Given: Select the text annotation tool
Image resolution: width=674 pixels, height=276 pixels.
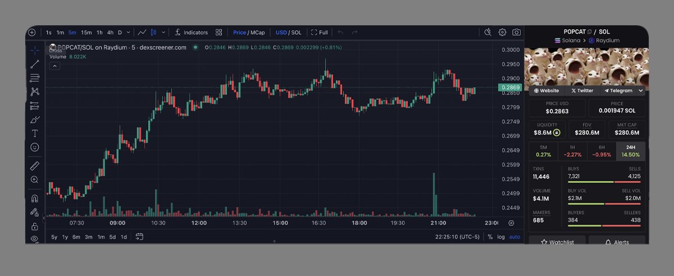Looking at the screenshot, I should click(x=35, y=133).
